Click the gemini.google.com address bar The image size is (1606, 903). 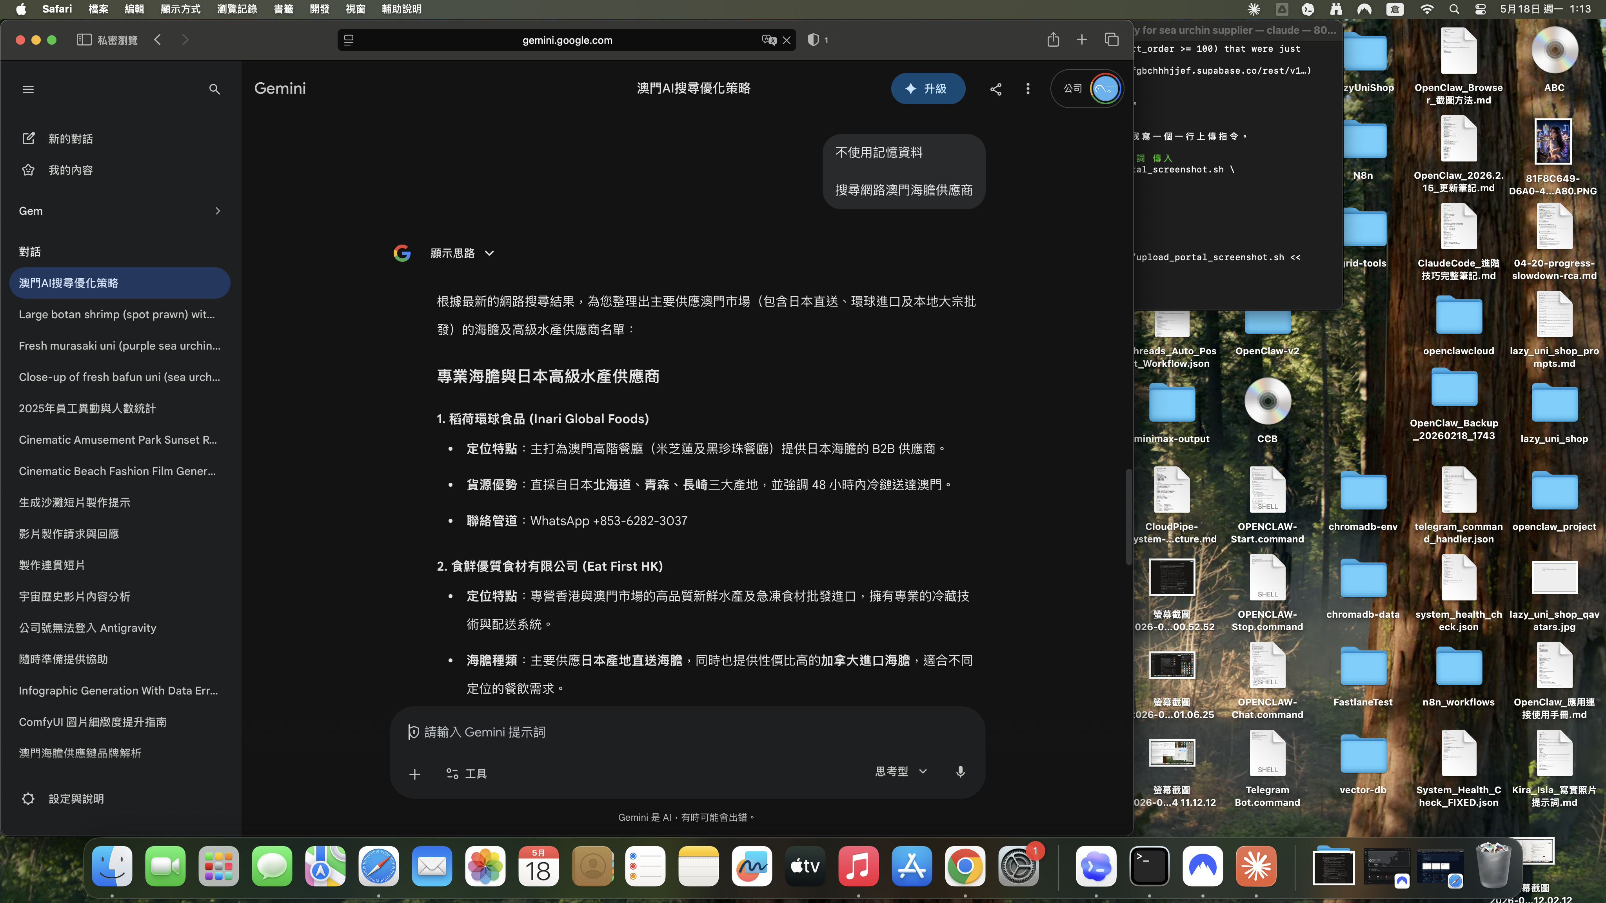coord(567,40)
